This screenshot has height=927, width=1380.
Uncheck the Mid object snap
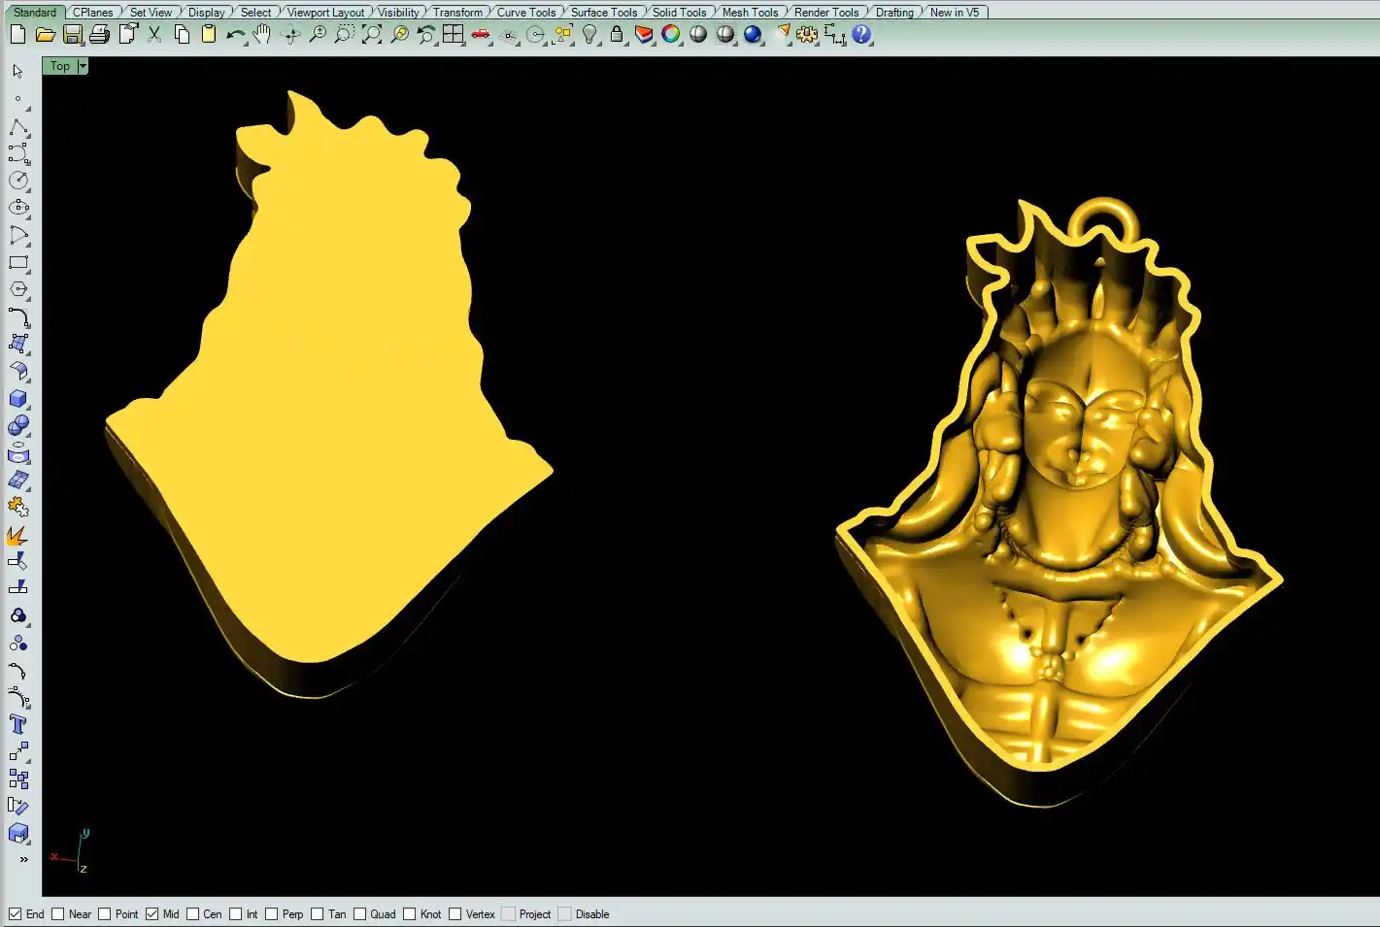pos(152,914)
